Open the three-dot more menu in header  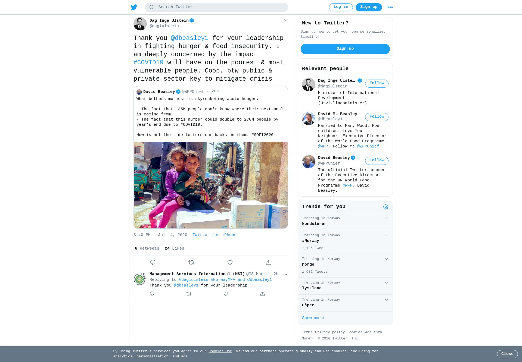(x=390, y=7)
